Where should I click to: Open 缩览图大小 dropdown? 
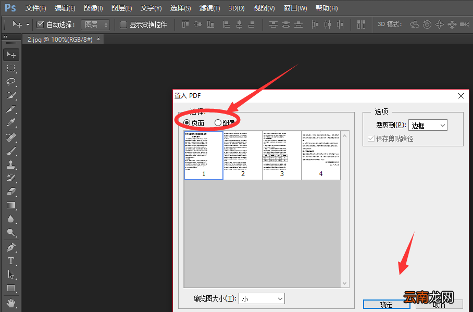click(x=262, y=299)
